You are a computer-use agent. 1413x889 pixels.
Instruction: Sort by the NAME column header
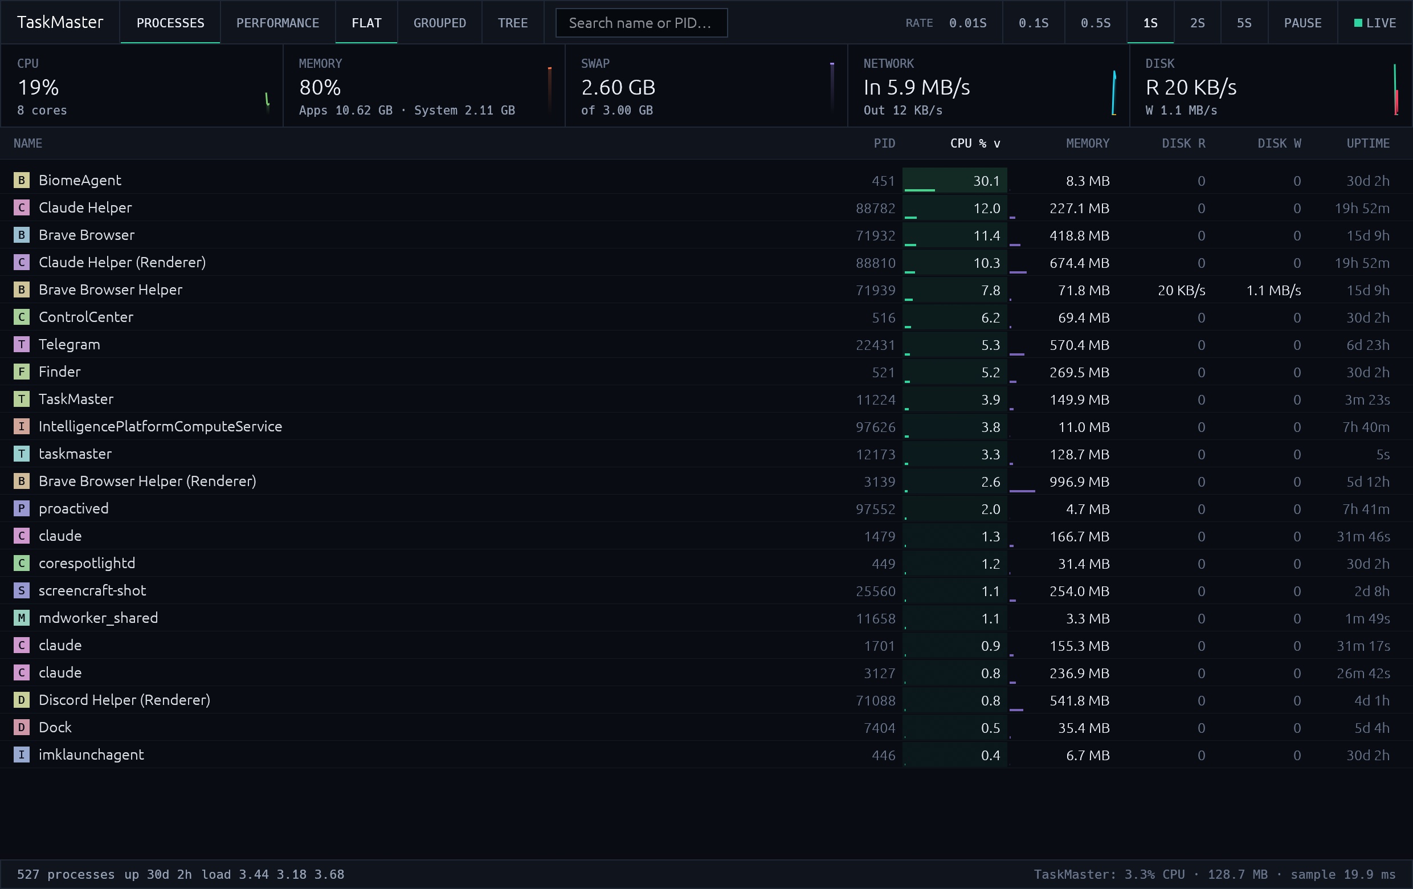point(28,144)
